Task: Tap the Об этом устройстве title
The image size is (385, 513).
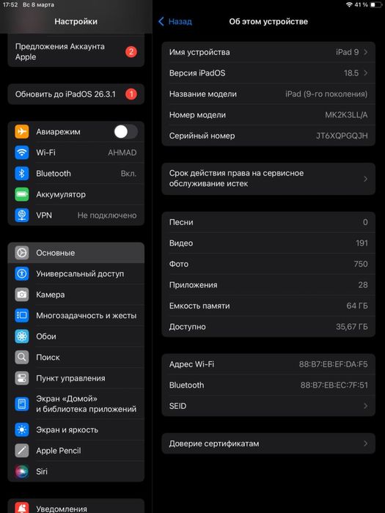Action: [x=268, y=21]
